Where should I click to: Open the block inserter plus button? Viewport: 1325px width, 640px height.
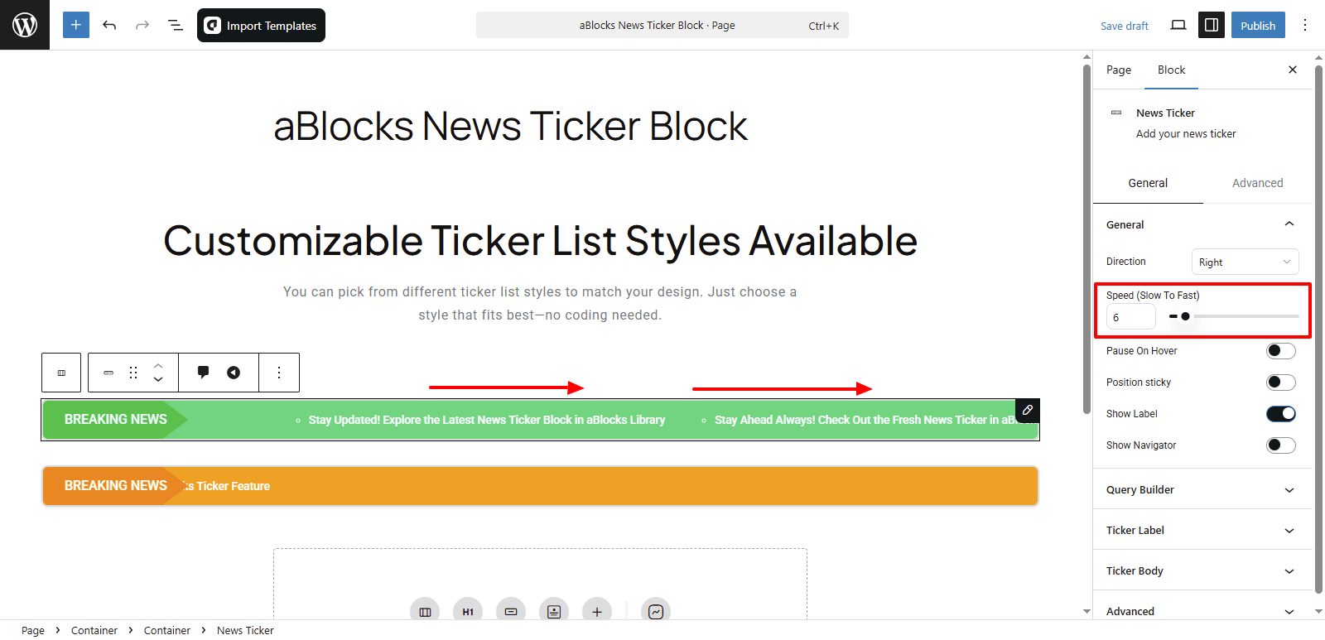pyautogui.click(x=76, y=25)
